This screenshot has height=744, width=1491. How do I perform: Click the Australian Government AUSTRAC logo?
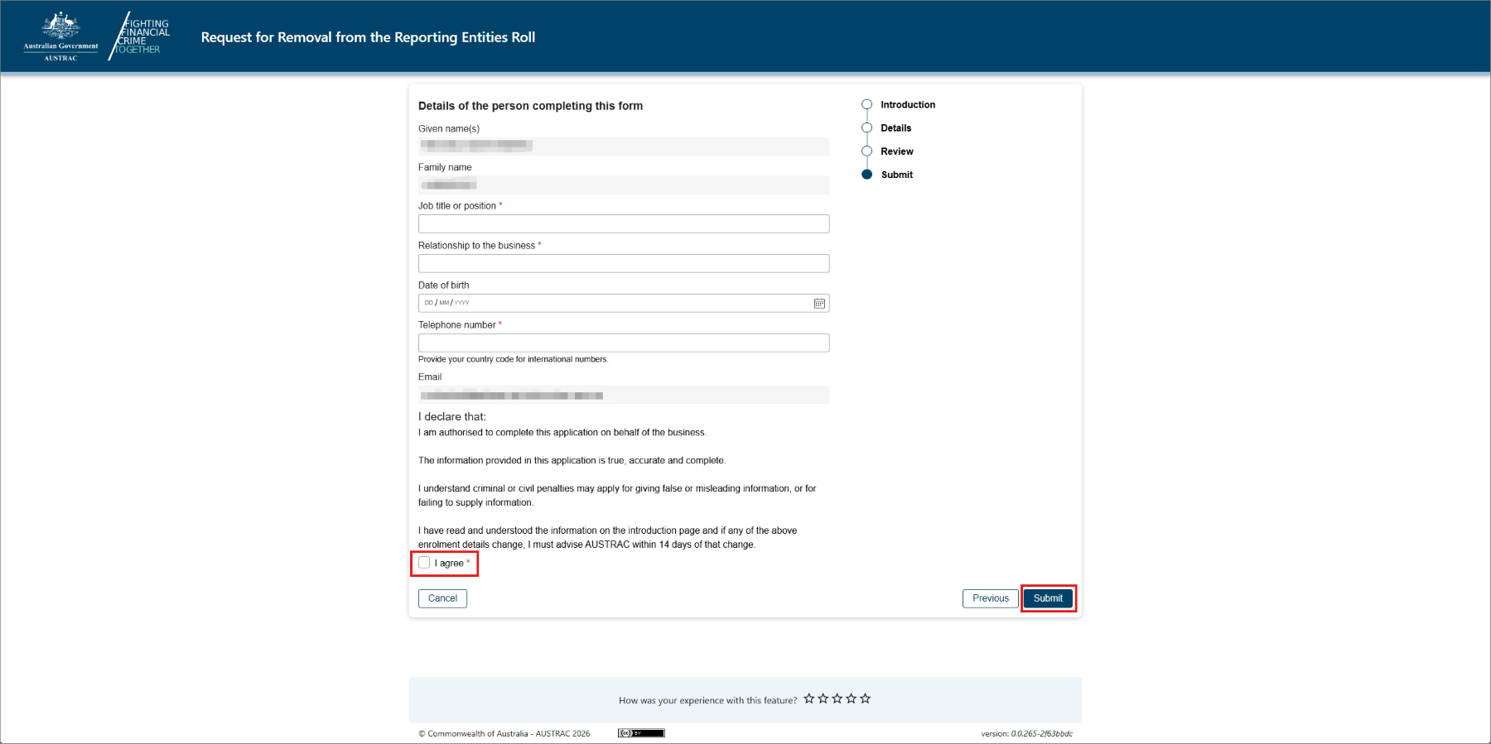60,36
